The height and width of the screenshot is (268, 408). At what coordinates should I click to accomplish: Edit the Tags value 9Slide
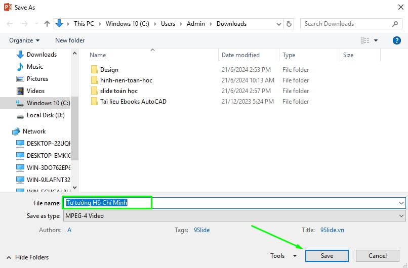[201, 230]
